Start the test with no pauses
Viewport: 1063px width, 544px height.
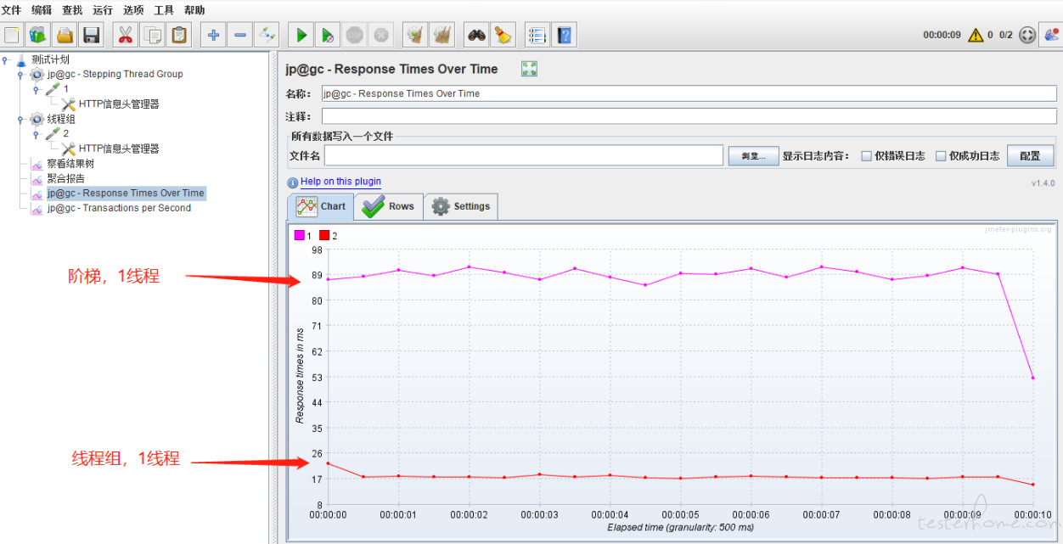click(328, 35)
